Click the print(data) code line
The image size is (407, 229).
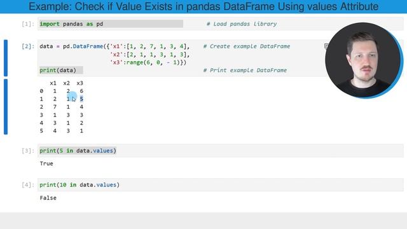58,71
